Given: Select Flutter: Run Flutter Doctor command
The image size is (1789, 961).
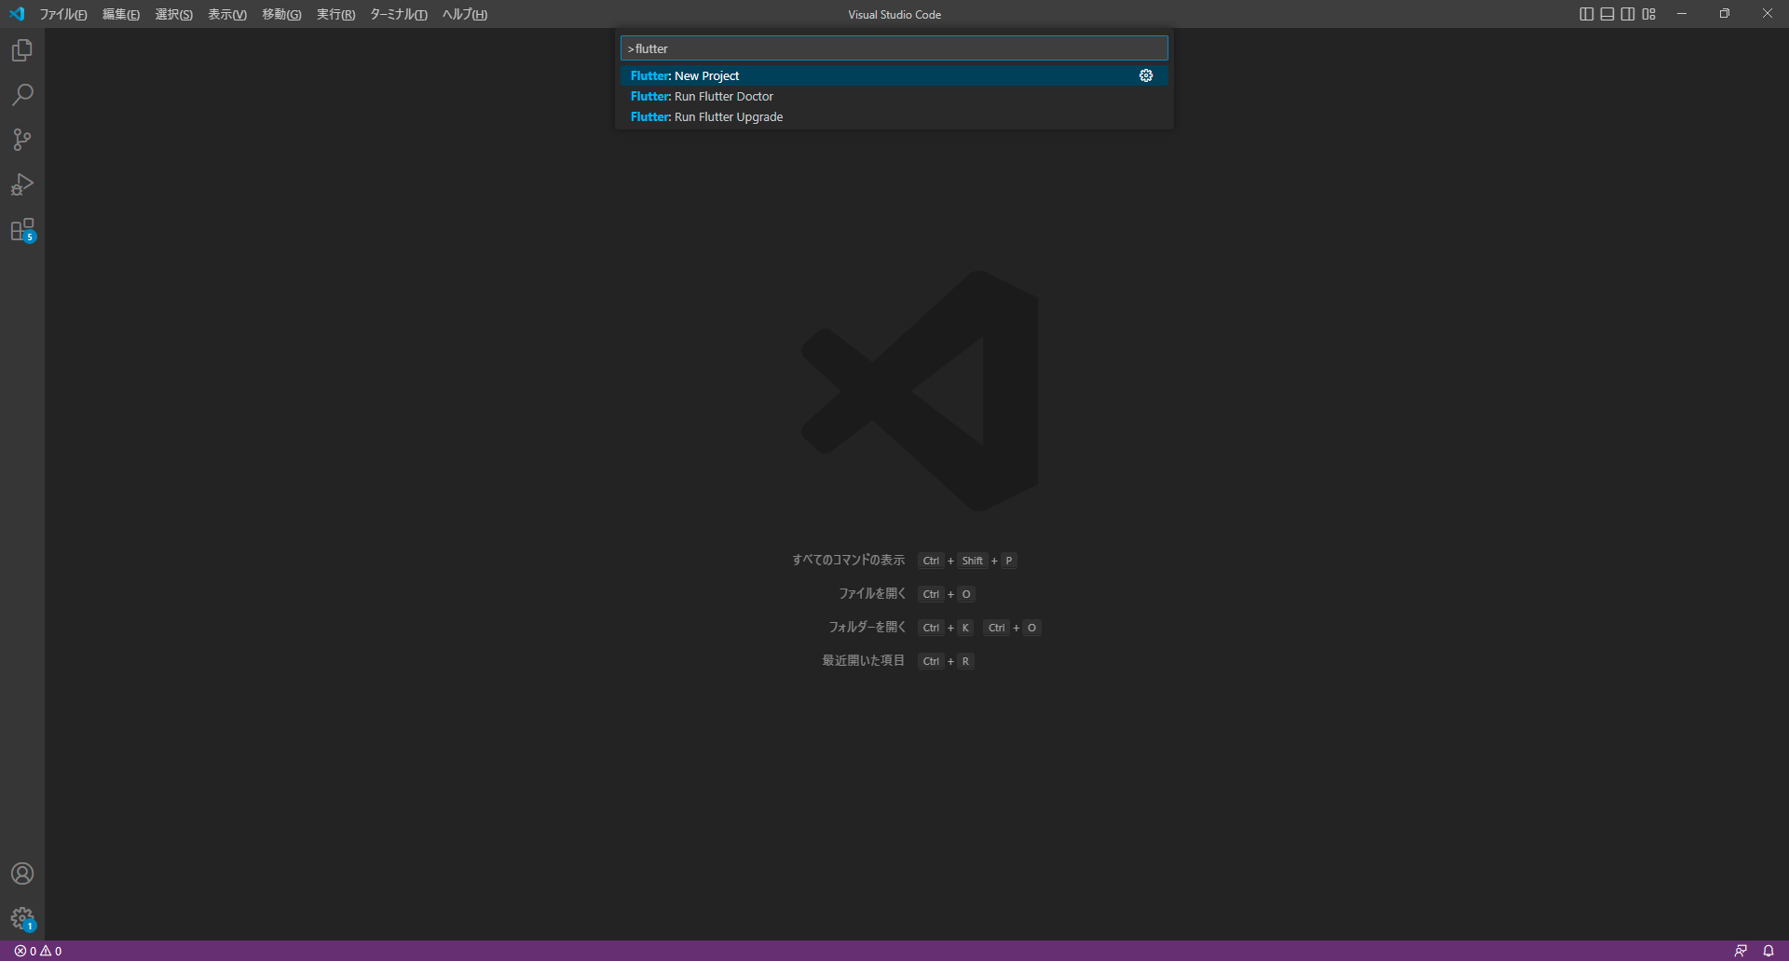Looking at the screenshot, I should [894, 96].
